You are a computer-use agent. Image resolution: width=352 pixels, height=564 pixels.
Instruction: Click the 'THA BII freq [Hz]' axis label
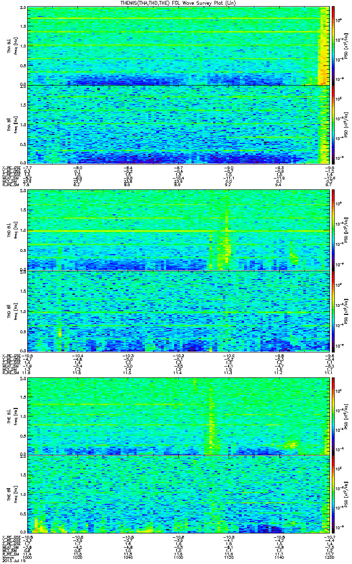click(x=11, y=124)
